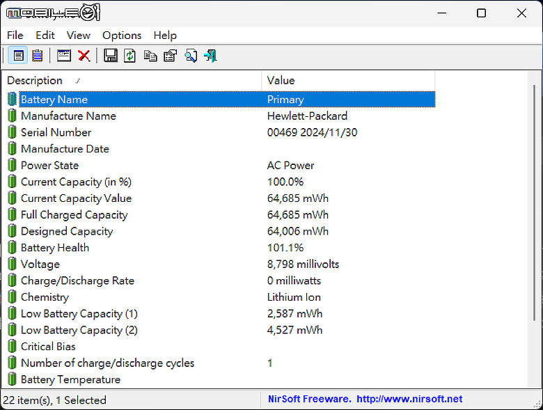The image size is (543, 410).
Task: Select the Designed Capacity row label
Action: [67, 231]
